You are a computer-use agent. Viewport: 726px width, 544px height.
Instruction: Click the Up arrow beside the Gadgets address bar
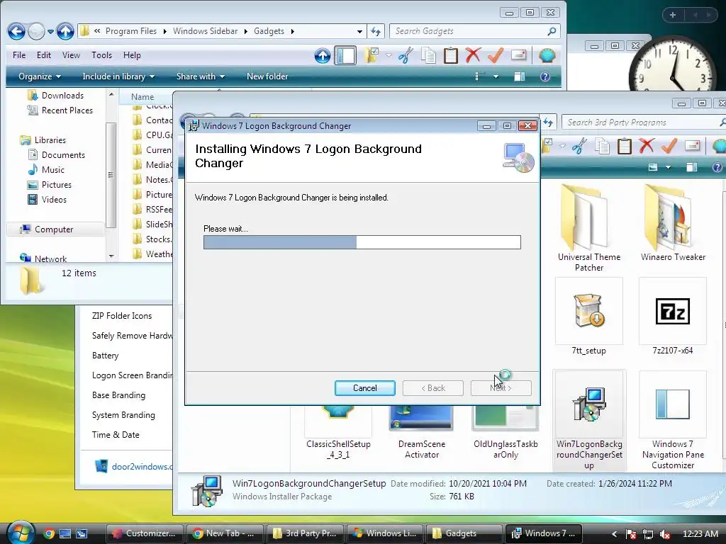pos(65,31)
